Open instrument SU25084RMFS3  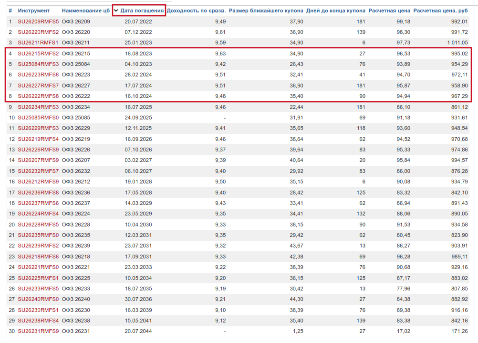38,64
